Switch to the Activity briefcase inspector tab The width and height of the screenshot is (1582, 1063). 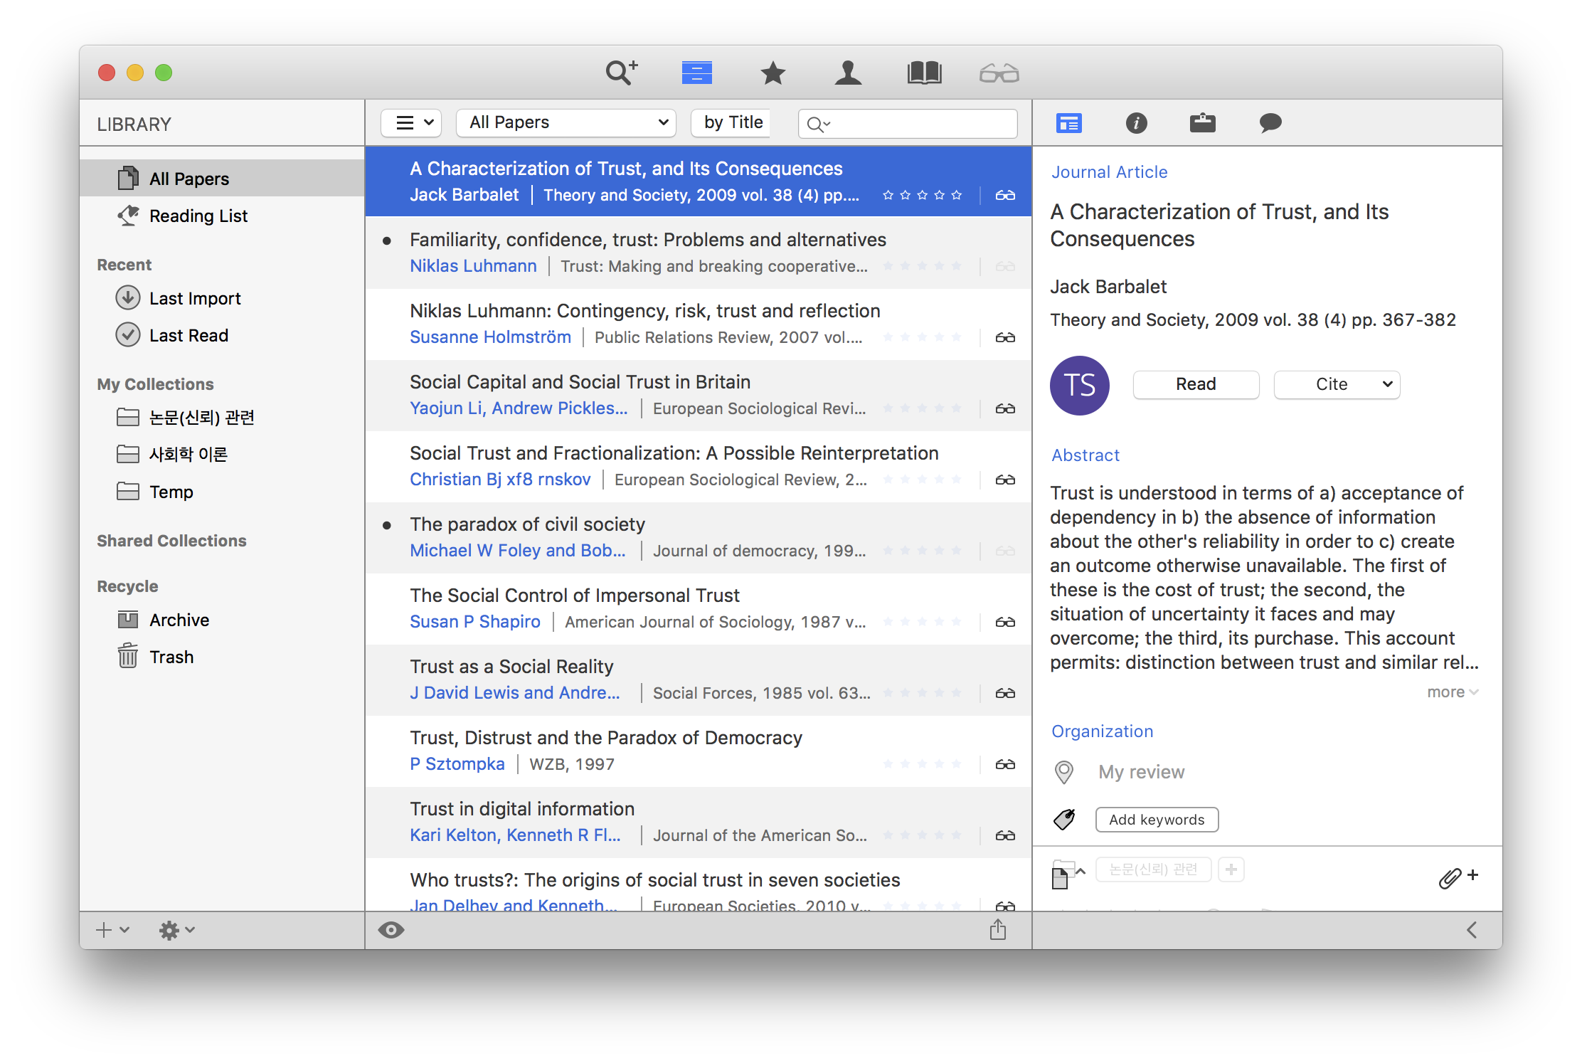click(1203, 123)
